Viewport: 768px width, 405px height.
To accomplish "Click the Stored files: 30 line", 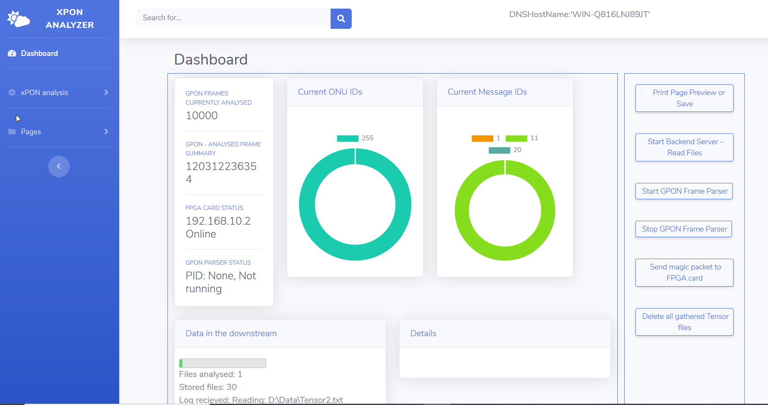I will [x=208, y=387].
